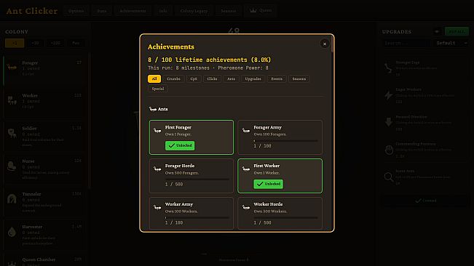Click the green Buy All button in Upgrades

click(457, 31)
